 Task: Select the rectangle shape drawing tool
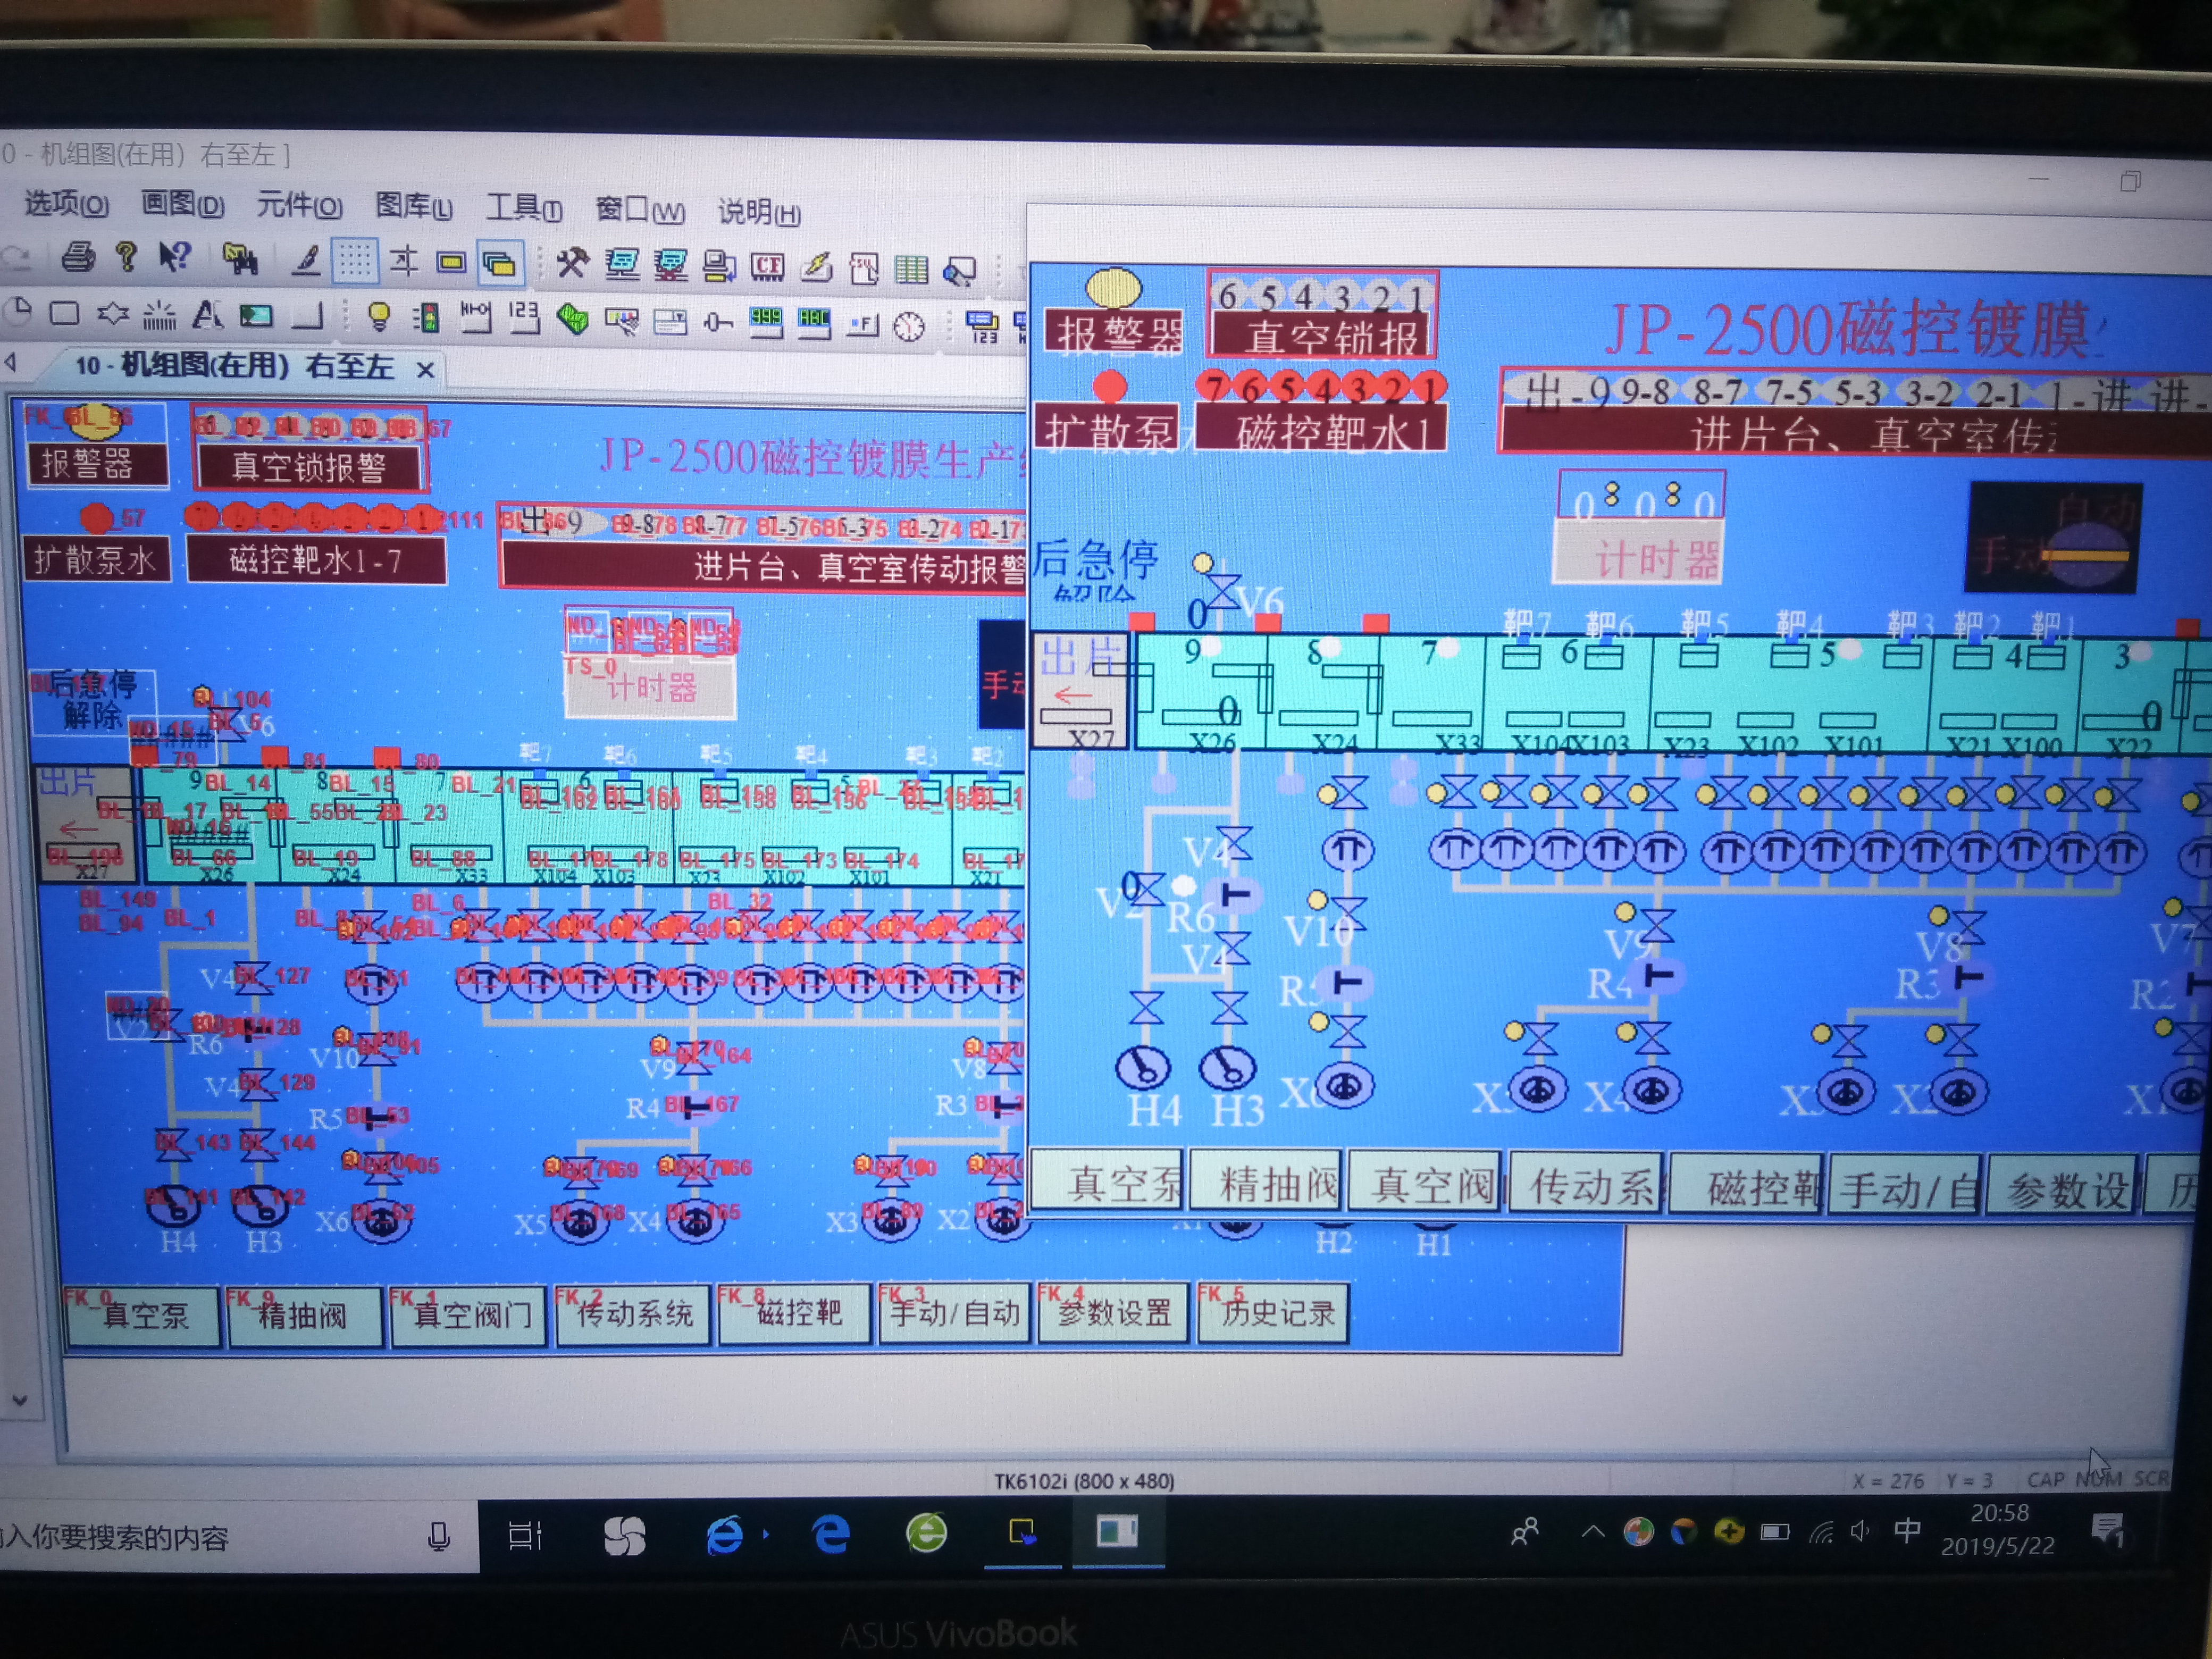pyautogui.click(x=64, y=314)
